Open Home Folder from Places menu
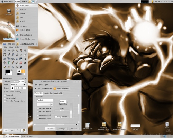 tap(26, 6)
